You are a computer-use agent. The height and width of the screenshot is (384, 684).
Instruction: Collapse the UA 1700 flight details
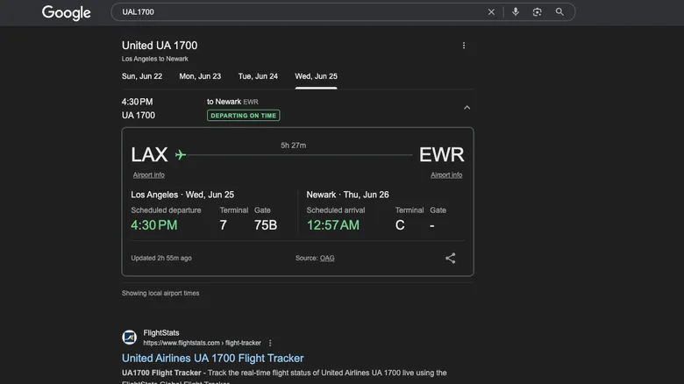pos(467,108)
